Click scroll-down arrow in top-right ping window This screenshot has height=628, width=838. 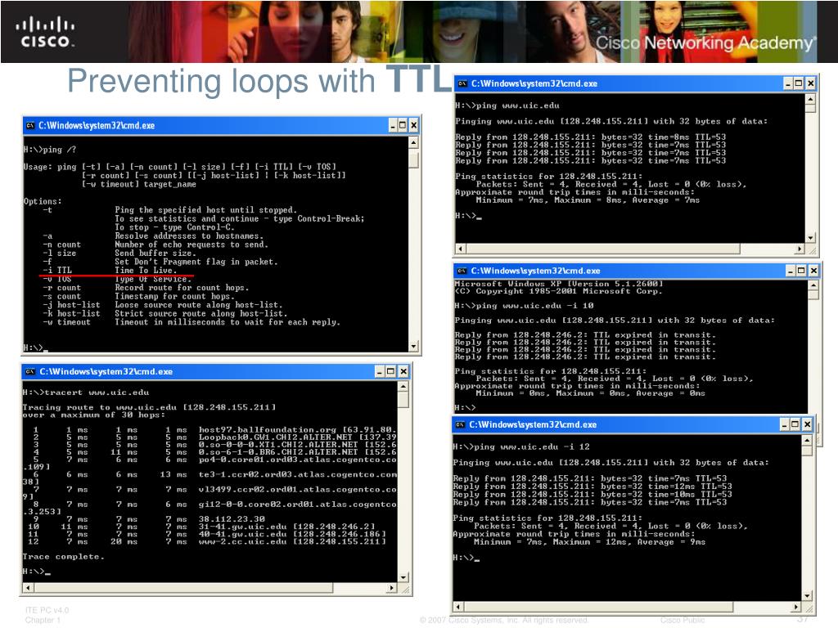pos(811,238)
